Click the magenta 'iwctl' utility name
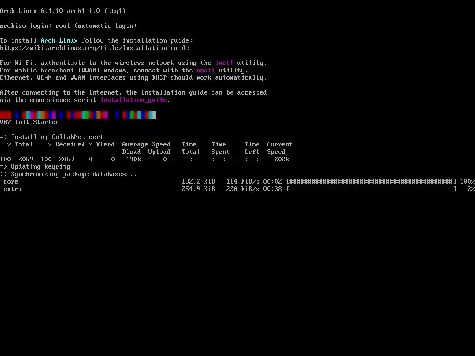The image size is (475, 356). 224,63
